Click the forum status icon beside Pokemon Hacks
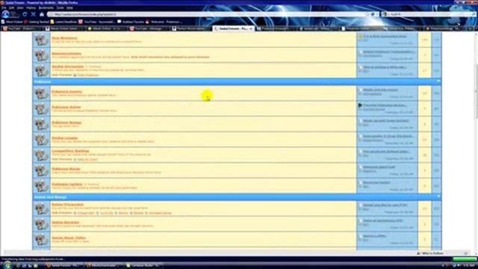The image size is (478, 269). 42,170
